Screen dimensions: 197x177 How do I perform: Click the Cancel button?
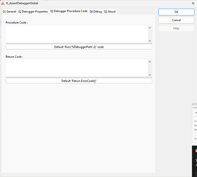click(176, 20)
